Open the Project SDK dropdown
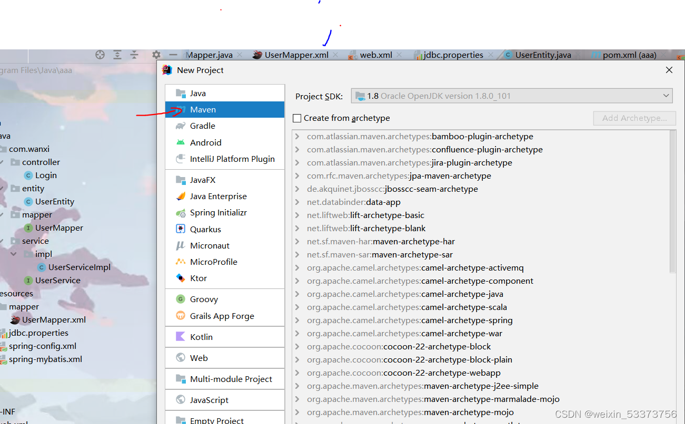This screenshot has width=685, height=424. click(x=512, y=96)
